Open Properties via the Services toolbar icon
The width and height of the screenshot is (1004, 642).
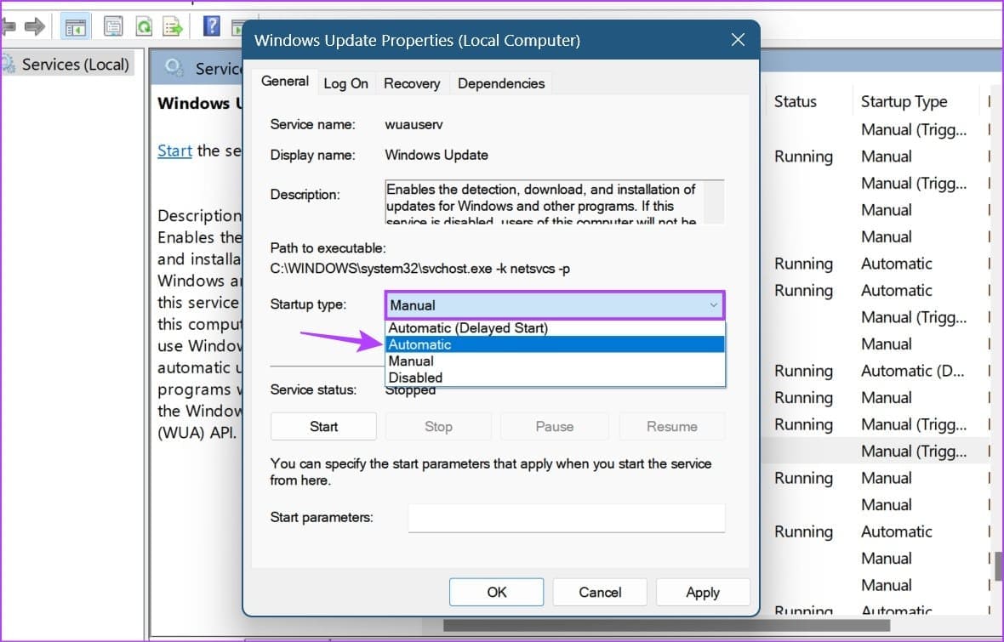point(113,26)
